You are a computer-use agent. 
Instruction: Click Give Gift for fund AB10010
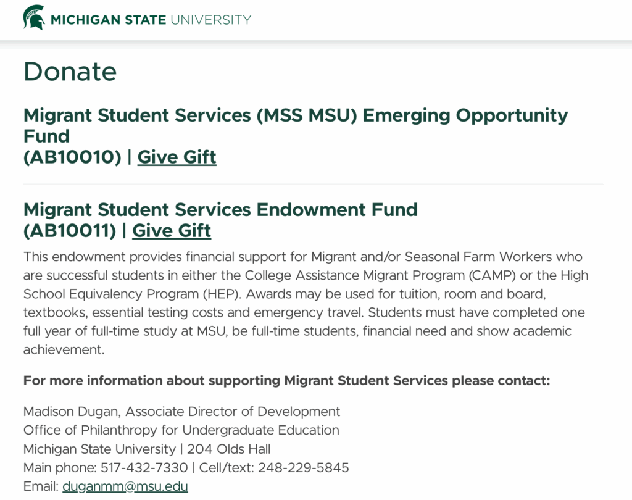(x=177, y=157)
